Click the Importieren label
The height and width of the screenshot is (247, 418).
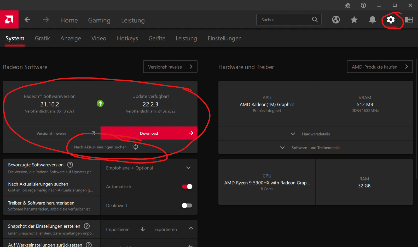[x=118, y=230]
